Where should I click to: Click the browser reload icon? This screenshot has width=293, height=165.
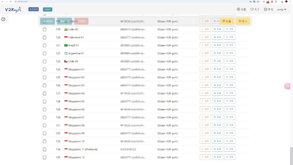(x=10, y=1)
